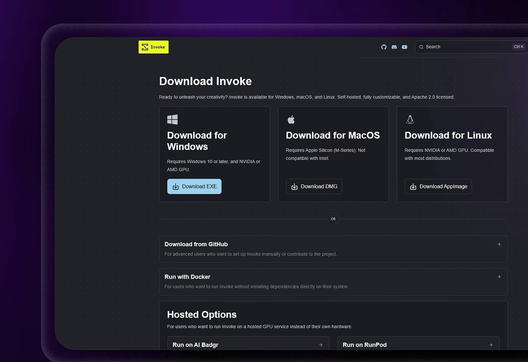Click the Linux penguin icon

click(x=410, y=119)
